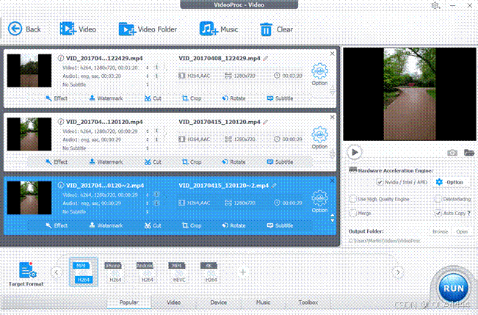The width and height of the screenshot is (478, 315).
Task: Select MP4 H264 format profile
Action: click(83, 272)
